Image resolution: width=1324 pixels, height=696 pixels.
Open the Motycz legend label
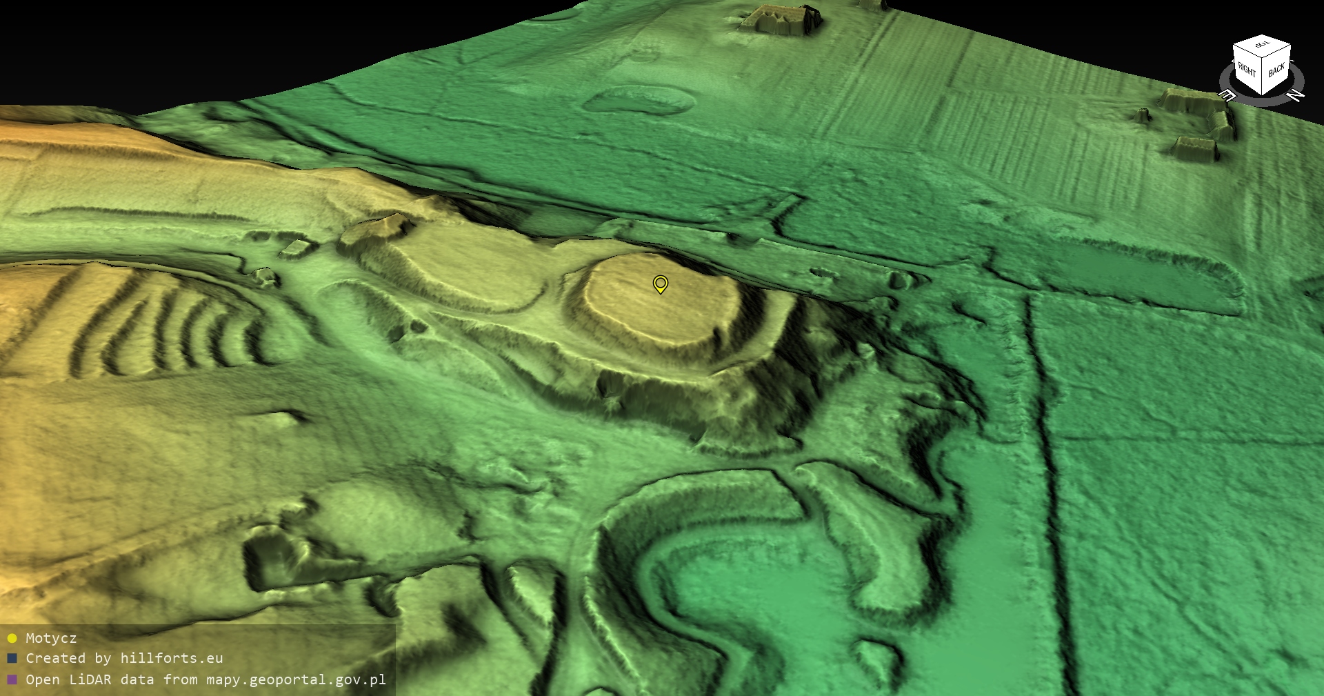[51, 638]
